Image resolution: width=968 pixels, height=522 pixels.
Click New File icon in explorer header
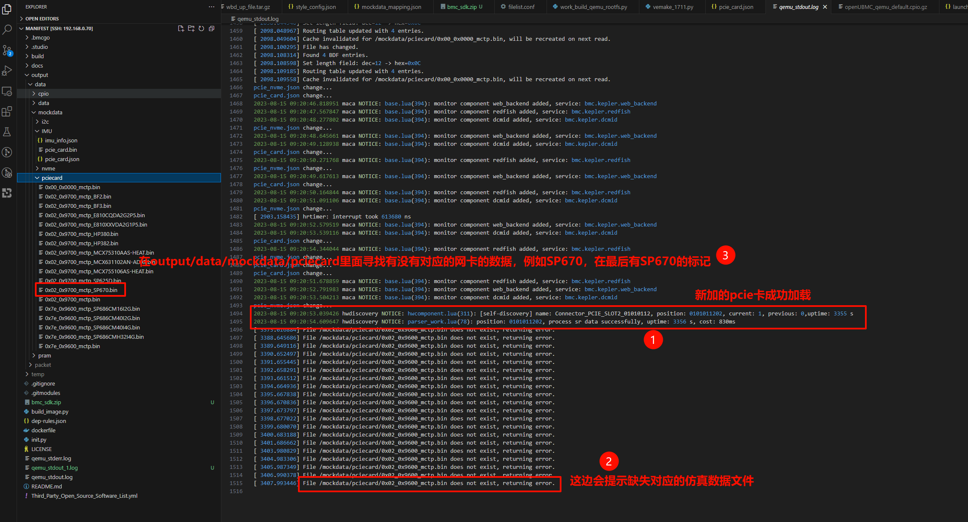(180, 28)
